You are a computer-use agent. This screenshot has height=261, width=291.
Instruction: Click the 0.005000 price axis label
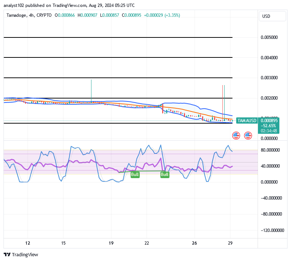pos(269,37)
